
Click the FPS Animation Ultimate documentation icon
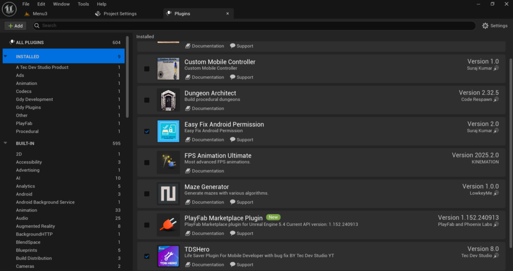(x=188, y=171)
